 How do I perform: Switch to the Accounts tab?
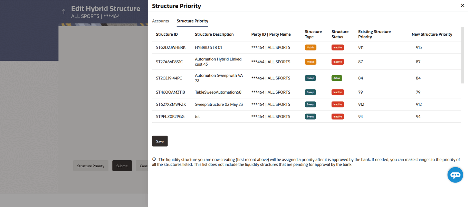tap(160, 21)
